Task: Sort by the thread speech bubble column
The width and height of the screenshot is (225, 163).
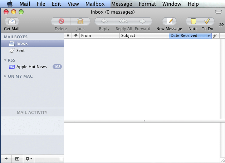Action: 76,35
